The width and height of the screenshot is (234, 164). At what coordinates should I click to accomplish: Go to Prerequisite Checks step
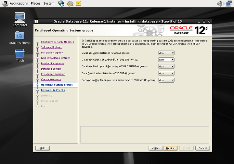53,90
